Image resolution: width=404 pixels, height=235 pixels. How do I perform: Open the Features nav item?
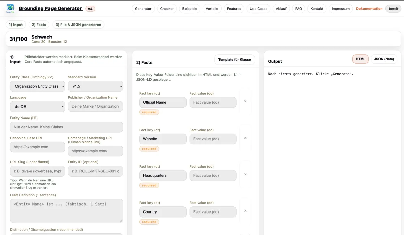point(234,9)
